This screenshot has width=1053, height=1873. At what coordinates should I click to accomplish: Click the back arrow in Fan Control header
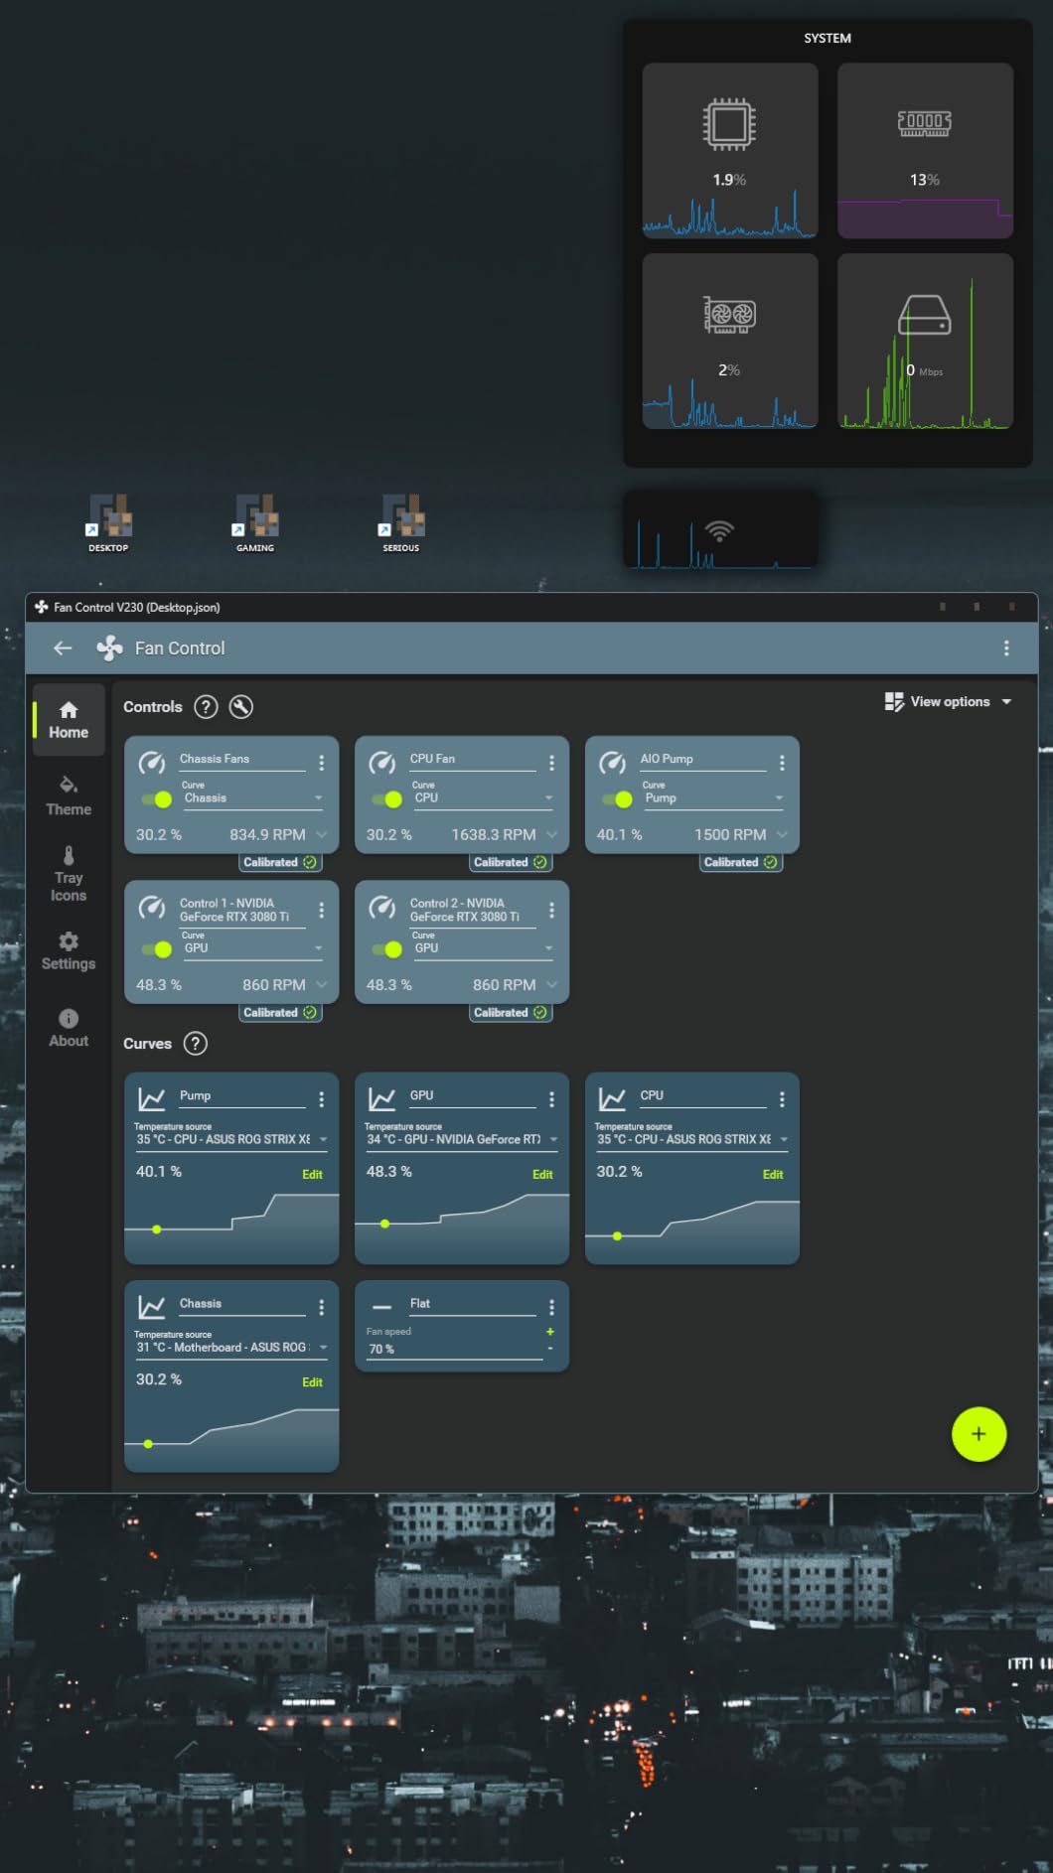point(63,648)
